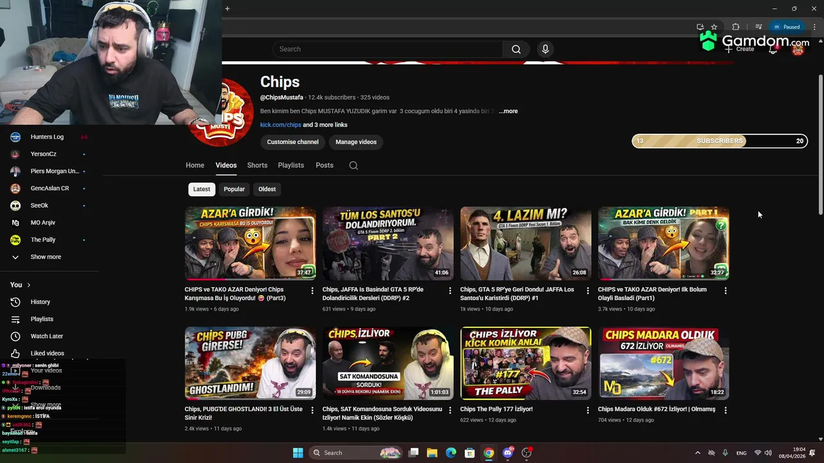Search within channel magnifier icon
This screenshot has width=824, height=463.
point(353,165)
